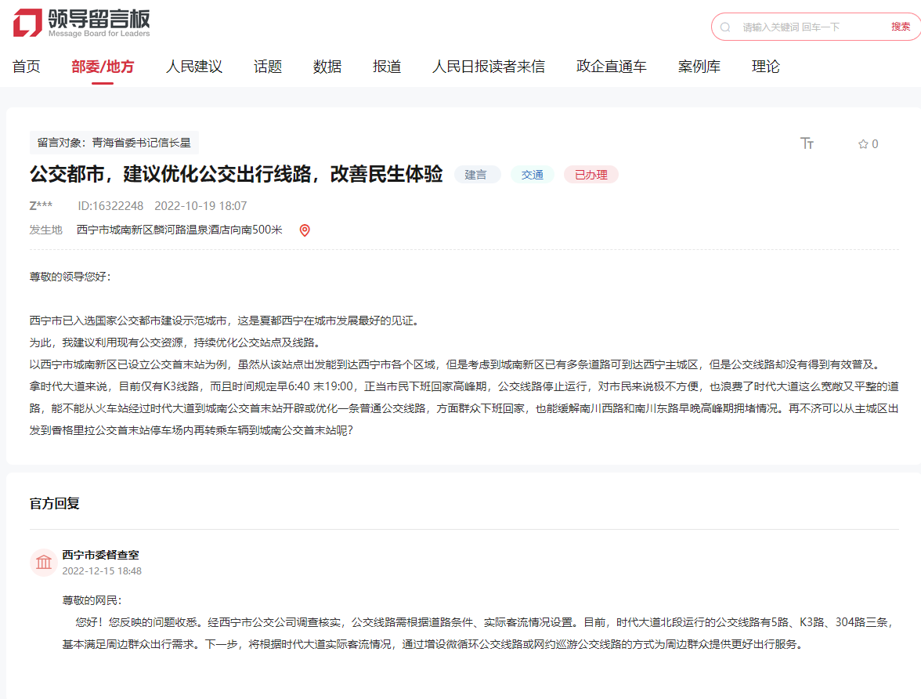Click the 领导留言板 red logo icon

click(27, 23)
